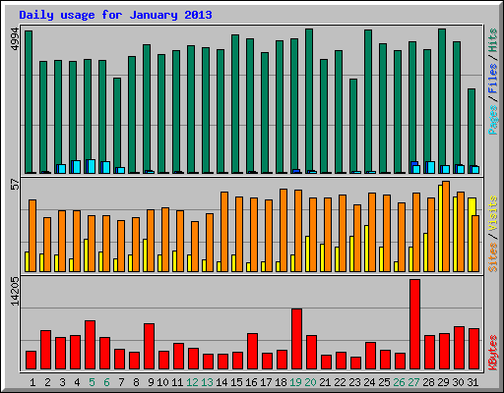
Task: Click the green weekend day label "26"
Action: 400,382
